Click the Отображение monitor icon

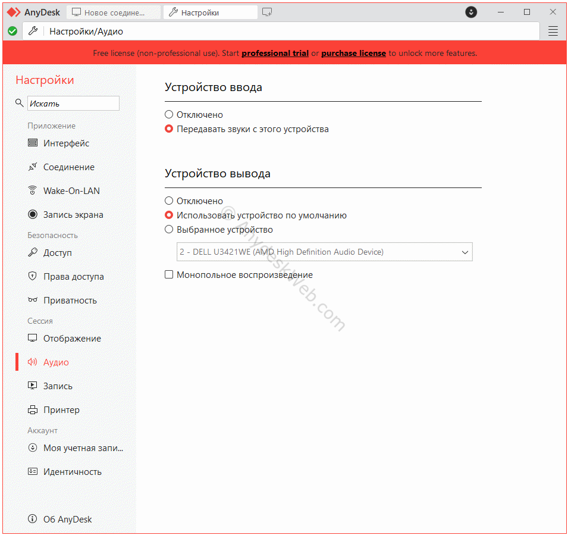pos(33,338)
